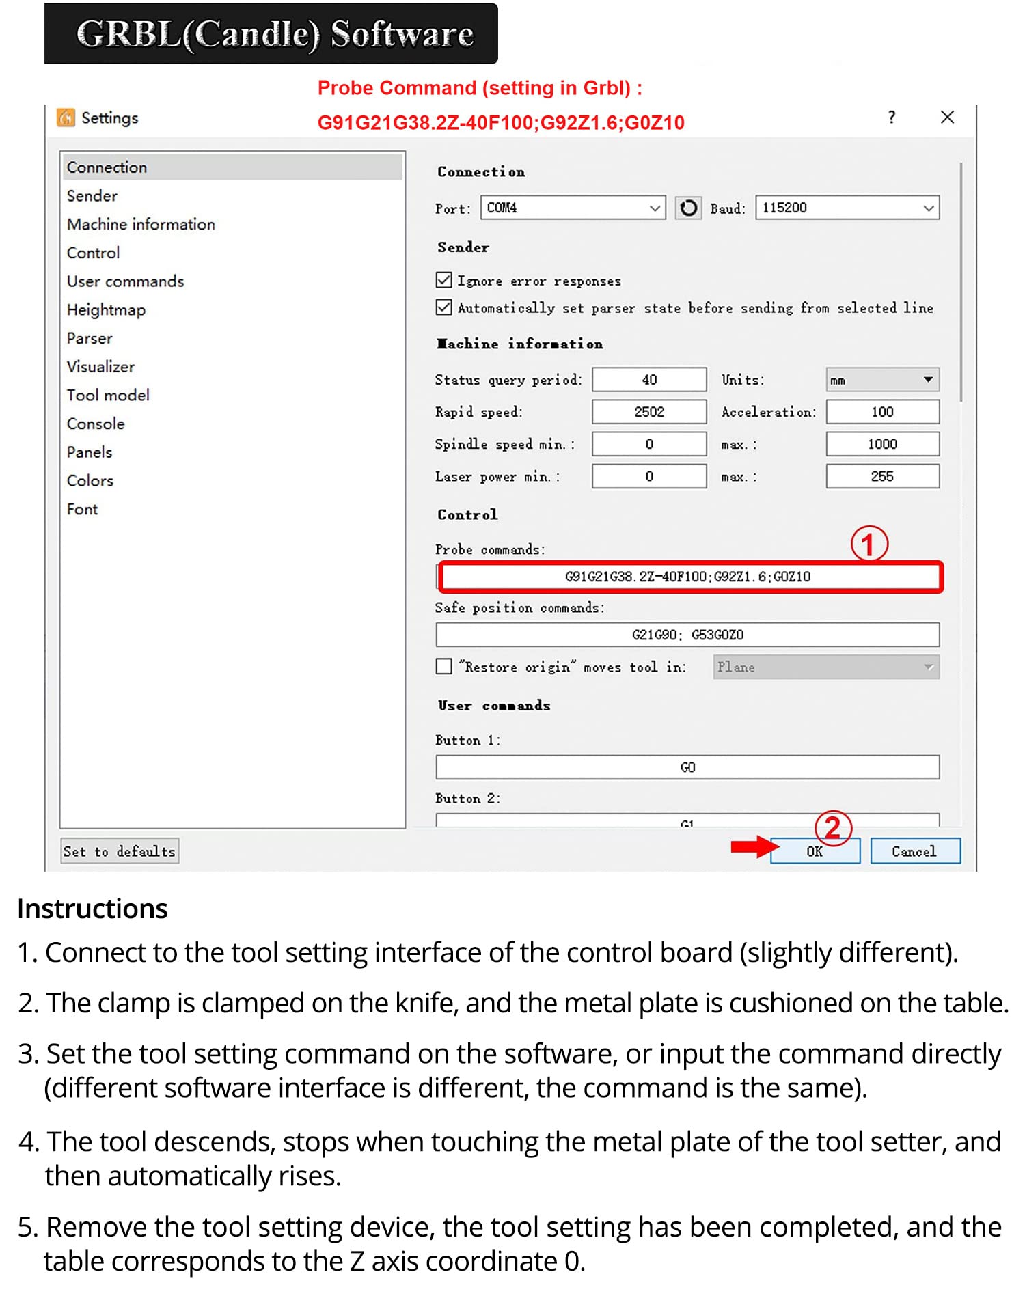Click the port refresh icon button
Screen dimensions: 1025x1298
688,208
